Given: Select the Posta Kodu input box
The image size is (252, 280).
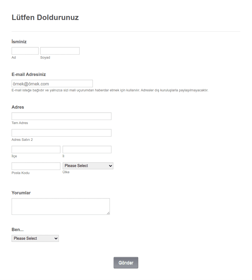Looking at the screenshot, I should pos(36,166).
